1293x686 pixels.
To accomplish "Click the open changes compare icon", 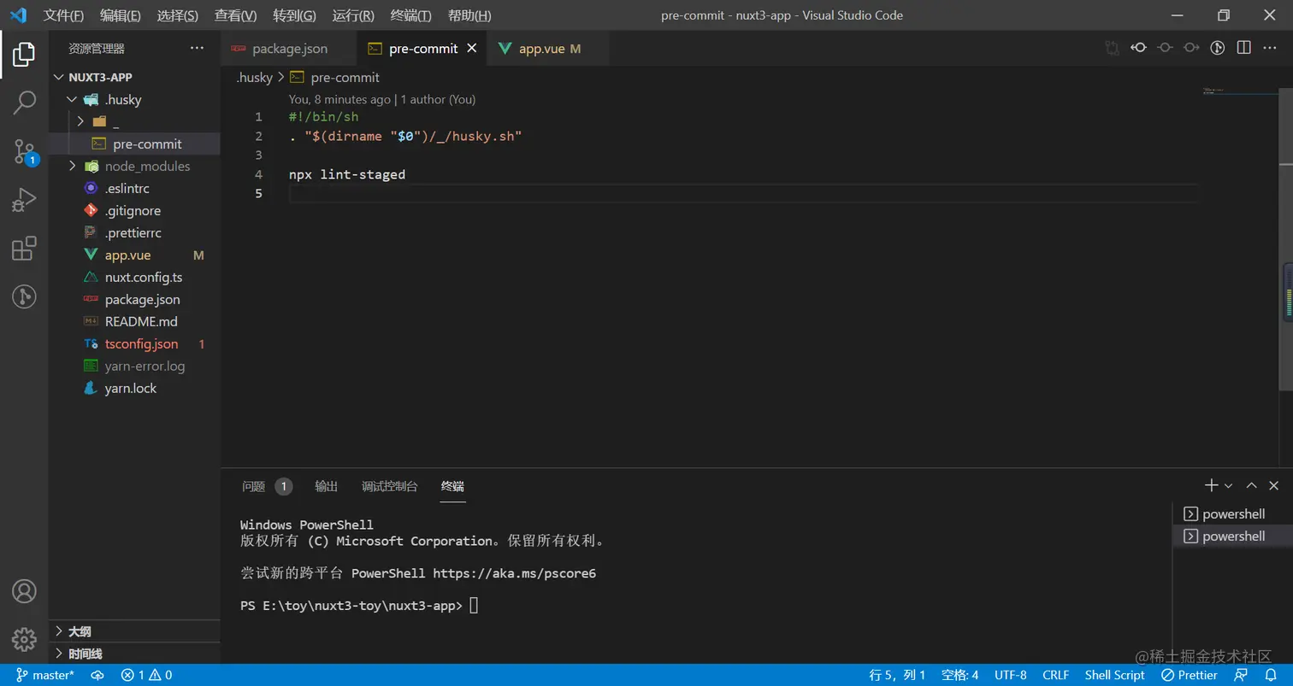I will pyautogui.click(x=1112, y=49).
